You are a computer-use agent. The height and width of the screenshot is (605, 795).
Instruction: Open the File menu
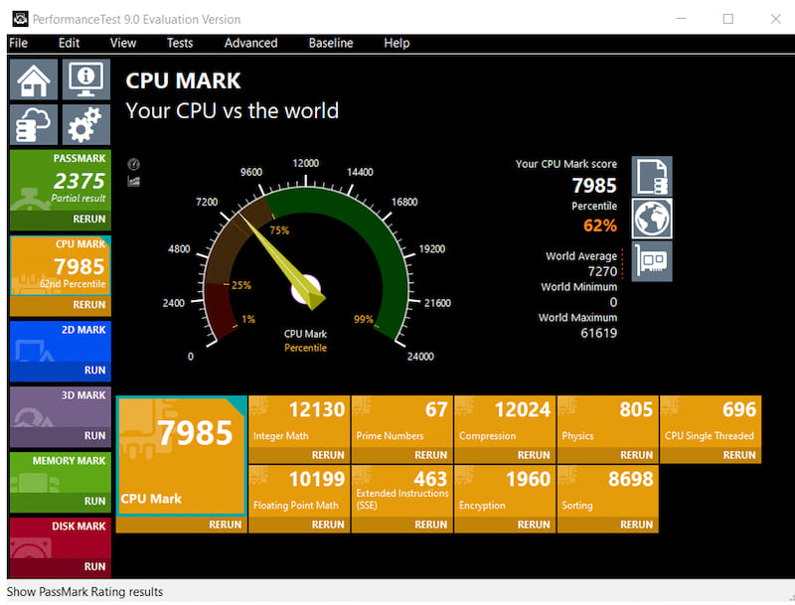18,43
